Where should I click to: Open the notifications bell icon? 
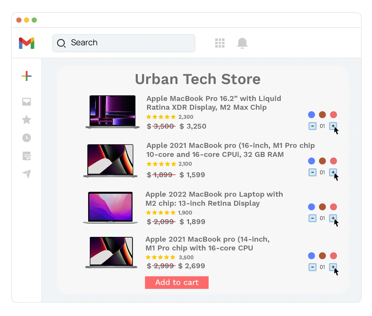tap(242, 43)
